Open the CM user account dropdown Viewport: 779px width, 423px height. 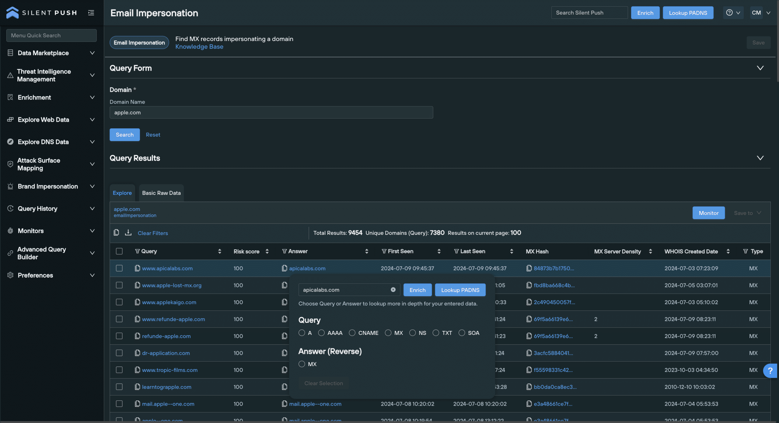coord(761,12)
